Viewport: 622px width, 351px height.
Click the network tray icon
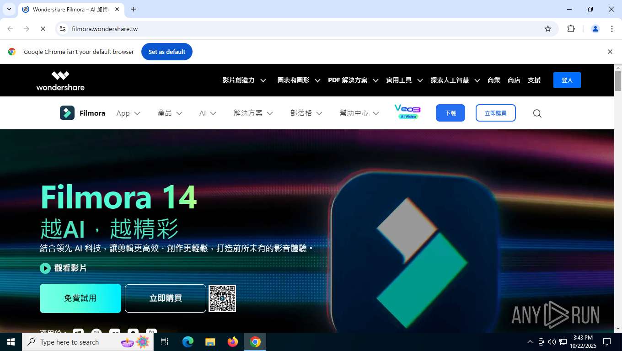click(563, 342)
